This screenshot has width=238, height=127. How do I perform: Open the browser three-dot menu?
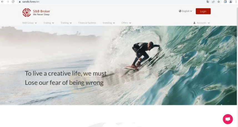coord(236,2)
